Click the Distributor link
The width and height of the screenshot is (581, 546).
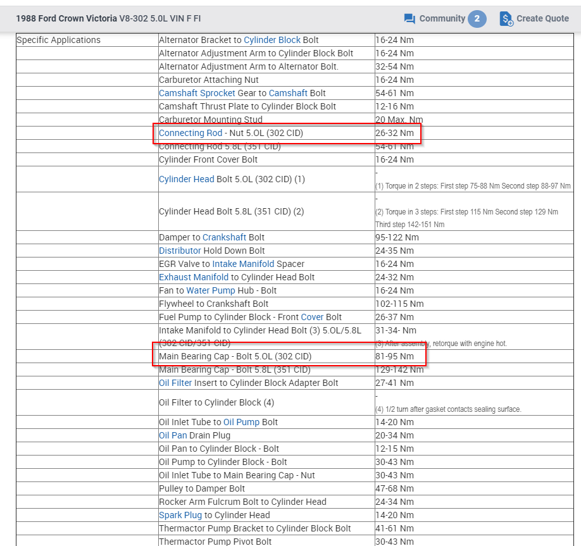coord(180,251)
